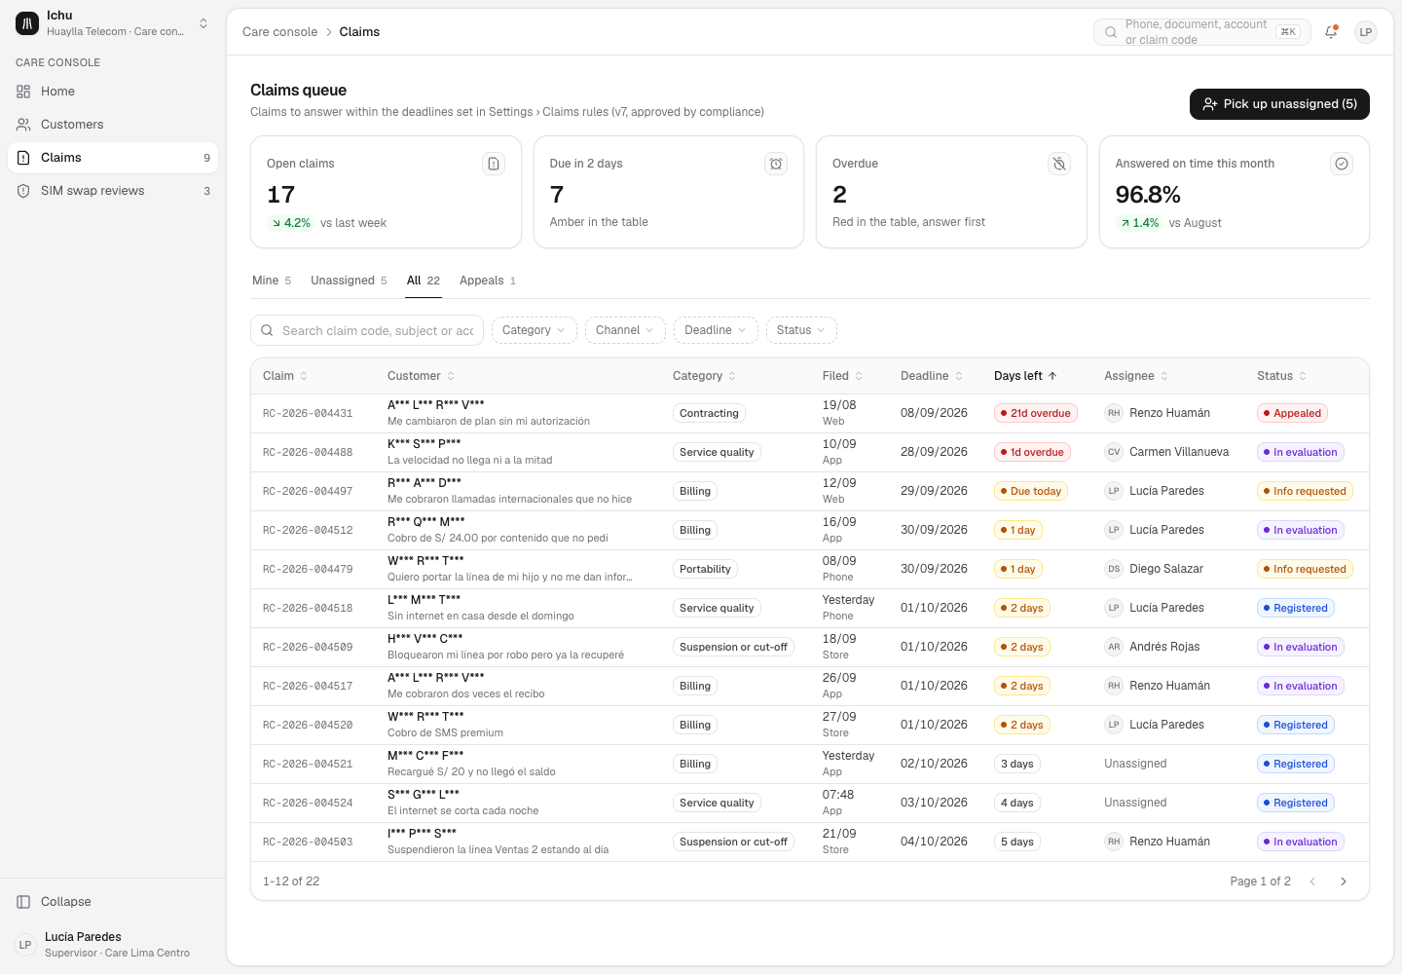Click the SIM swap reviews shield icon
Viewport: 1402px width, 974px height.
pyautogui.click(x=23, y=191)
